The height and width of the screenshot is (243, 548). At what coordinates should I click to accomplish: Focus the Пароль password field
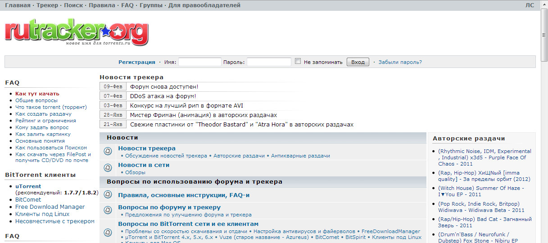tap(269, 62)
